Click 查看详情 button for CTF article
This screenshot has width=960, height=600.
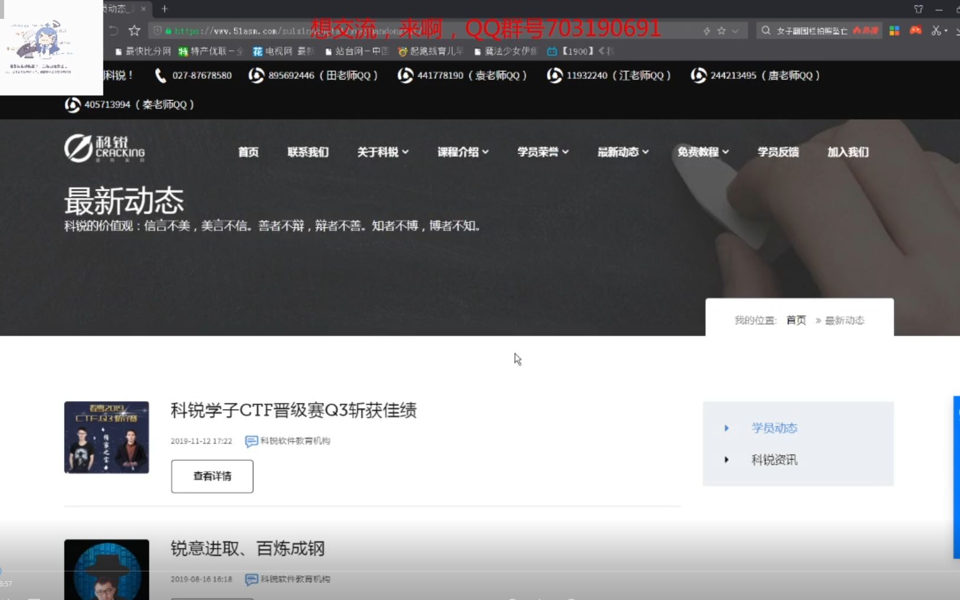tap(212, 476)
